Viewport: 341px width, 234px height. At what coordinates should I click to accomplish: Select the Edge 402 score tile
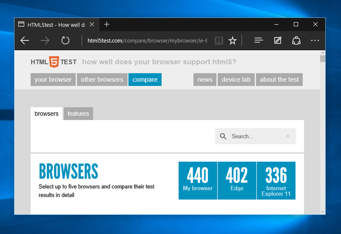point(237,180)
